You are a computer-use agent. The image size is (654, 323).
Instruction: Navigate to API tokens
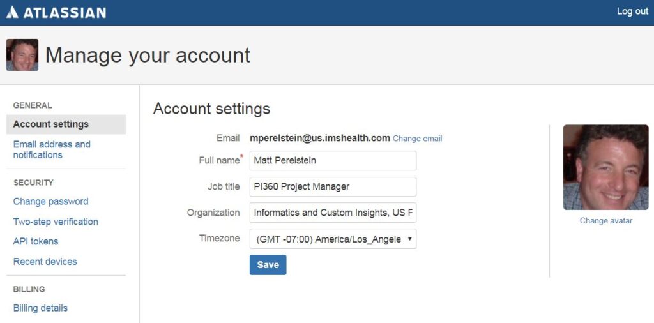[x=36, y=241]
